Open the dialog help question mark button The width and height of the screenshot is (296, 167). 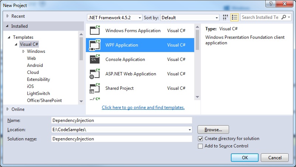coord(270,4)
